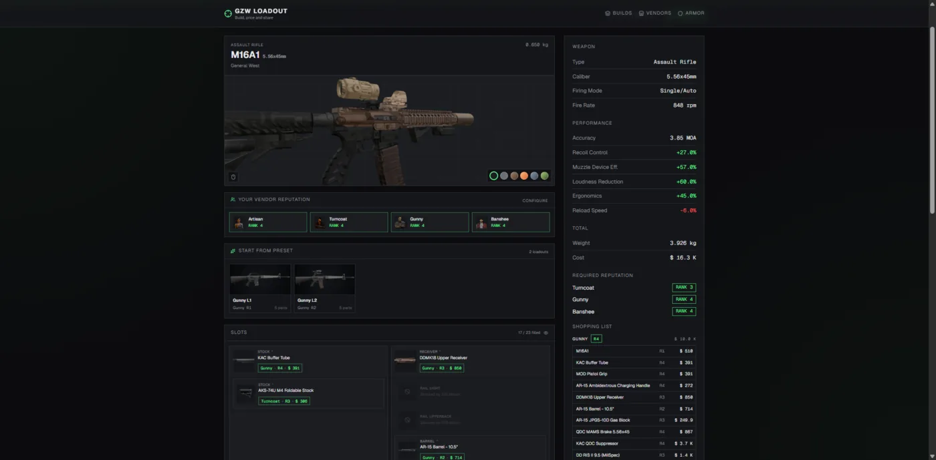Click the Turncoat R3 price tag
Image resolution: width=936 pixels, height=460 pixels.
click(284, 401)
